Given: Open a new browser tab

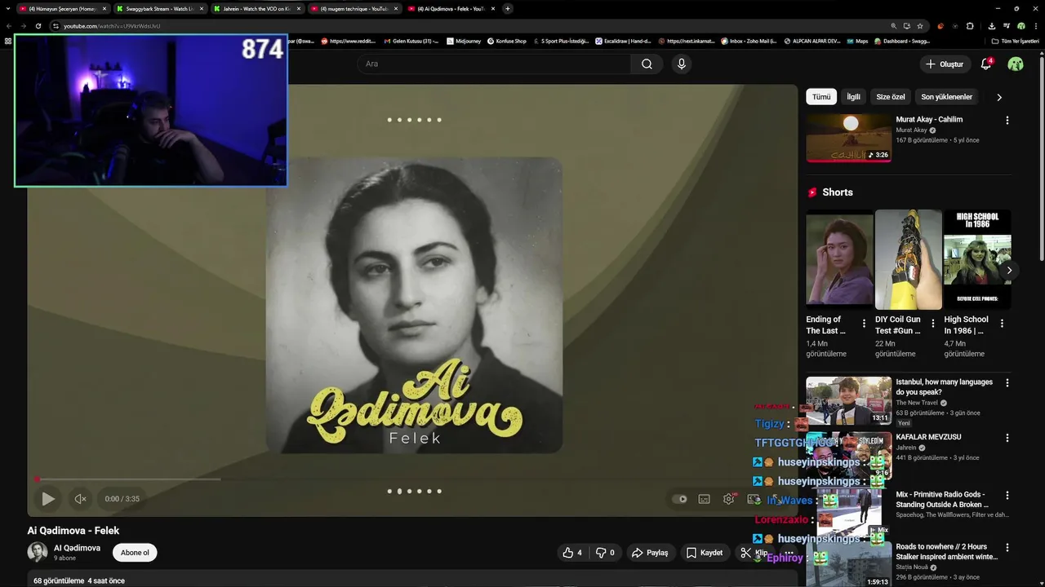Looking at the screenshot, I should [508, 8].
